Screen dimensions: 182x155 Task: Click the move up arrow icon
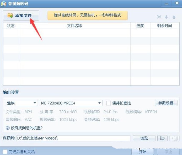(x=174, y=17)
